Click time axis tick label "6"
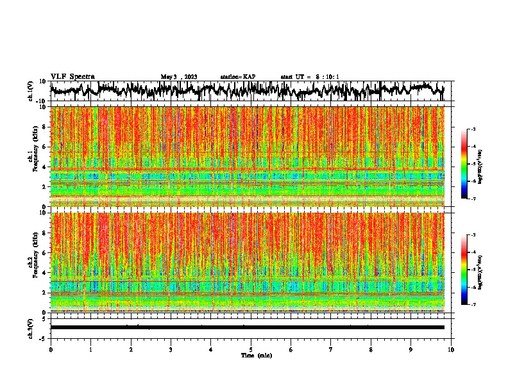The image size is (508, 392). coord(291,350)
